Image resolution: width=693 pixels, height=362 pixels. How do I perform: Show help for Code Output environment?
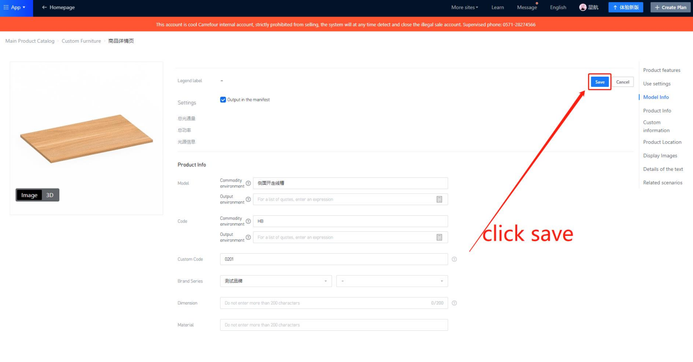(248, 237)
